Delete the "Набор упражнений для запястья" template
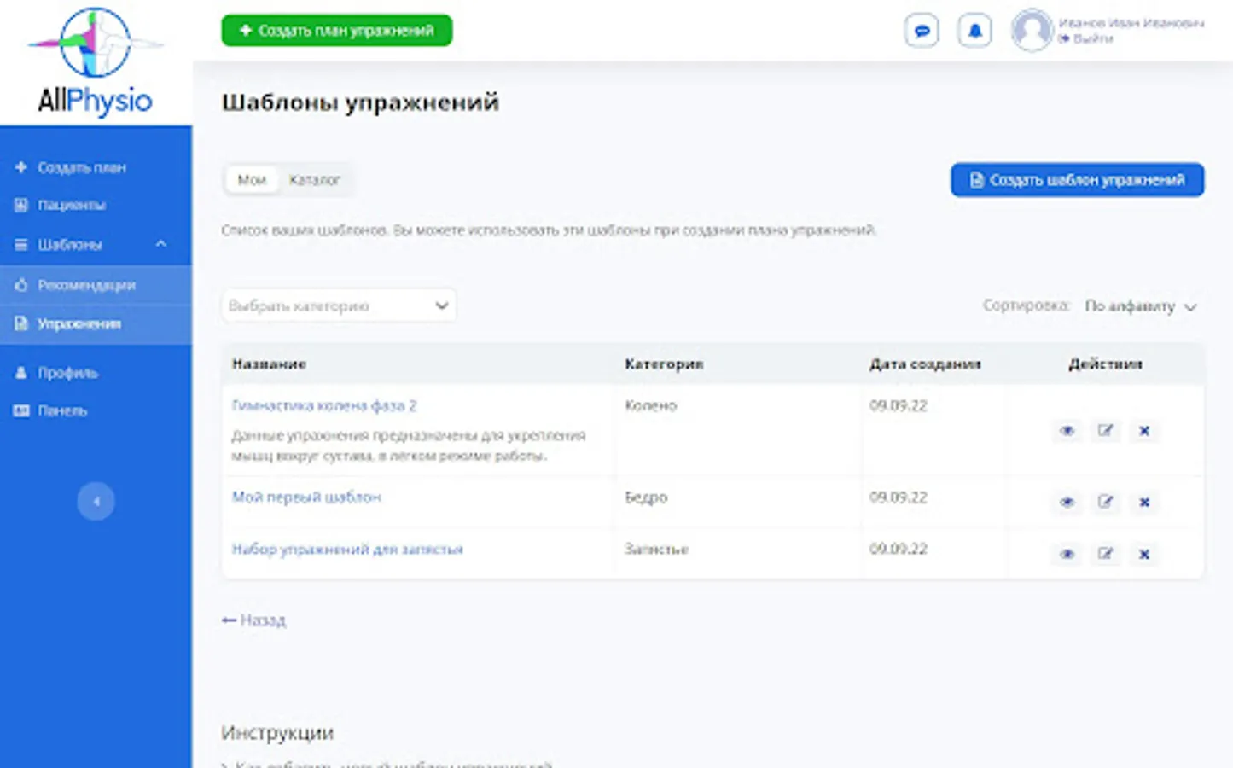This screenshot has width=1233, height=768. point(1144,554)
